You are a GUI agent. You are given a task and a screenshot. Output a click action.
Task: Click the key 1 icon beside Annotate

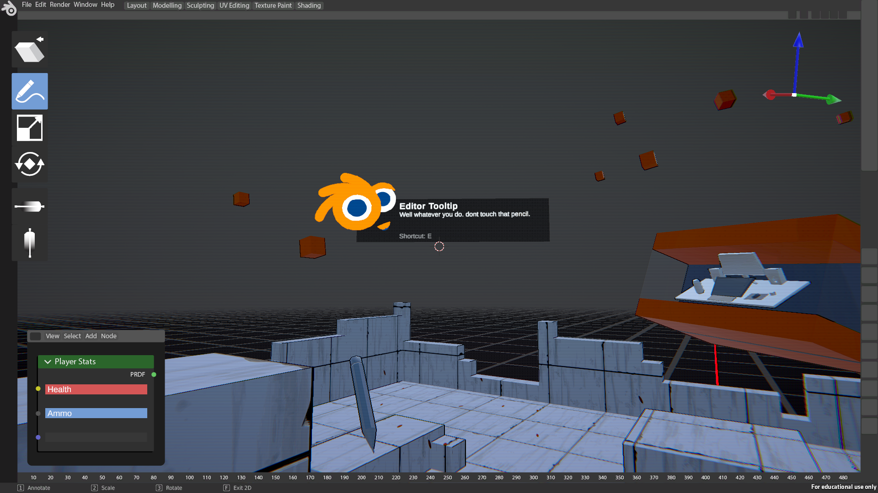click(21, 488)
